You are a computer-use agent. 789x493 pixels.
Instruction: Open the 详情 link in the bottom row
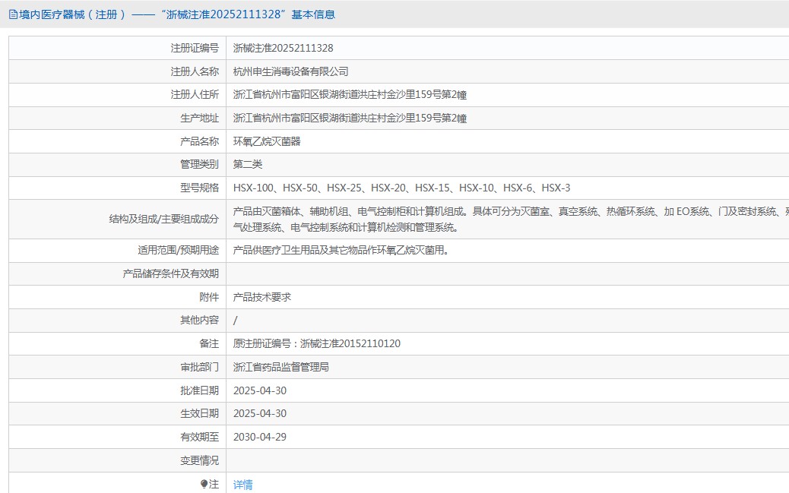242,485
